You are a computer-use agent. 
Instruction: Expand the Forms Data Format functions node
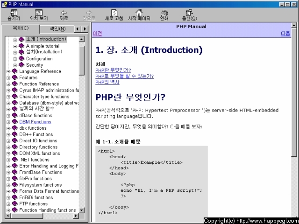(8, 192)
